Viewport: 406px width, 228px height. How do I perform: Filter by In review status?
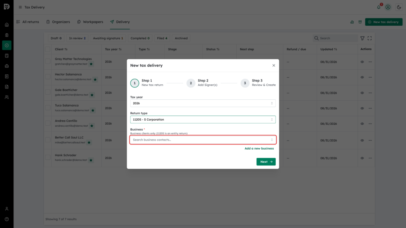(x=77, y=38)
